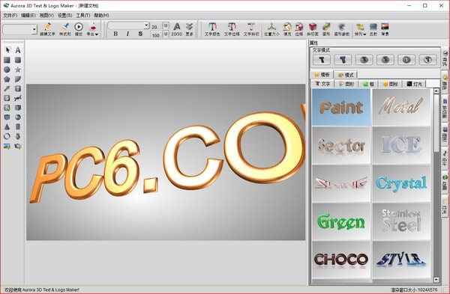Expand the more options chevron
Image resolution: width=450 pixels, height=294 pixels.
click(x=189, y=29)
